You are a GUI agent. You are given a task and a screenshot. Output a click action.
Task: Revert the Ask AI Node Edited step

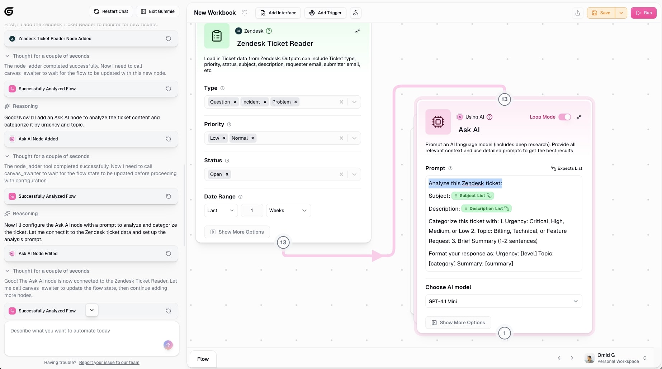point(168,254)
